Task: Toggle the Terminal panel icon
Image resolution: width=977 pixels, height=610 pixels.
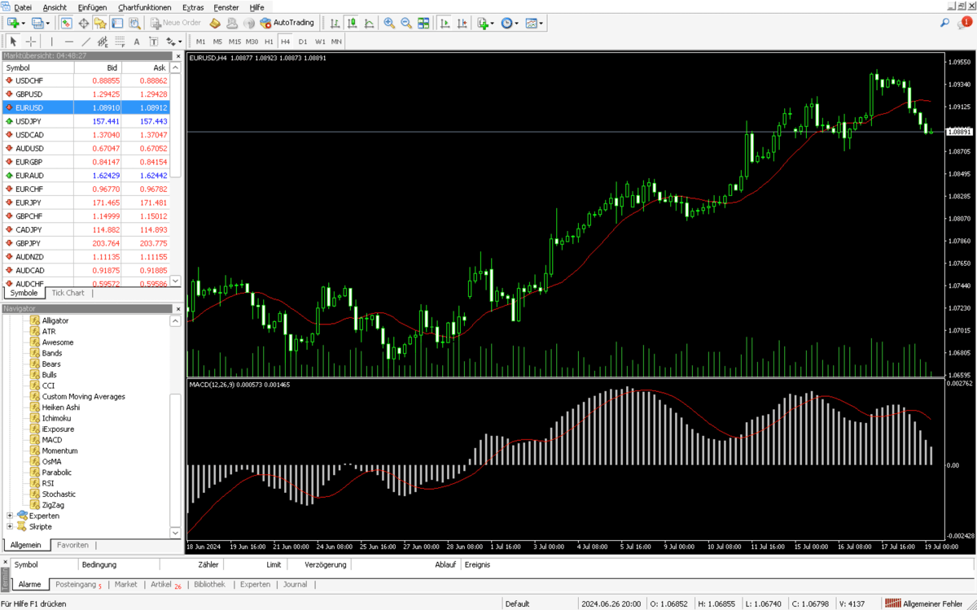Action: 117,24
